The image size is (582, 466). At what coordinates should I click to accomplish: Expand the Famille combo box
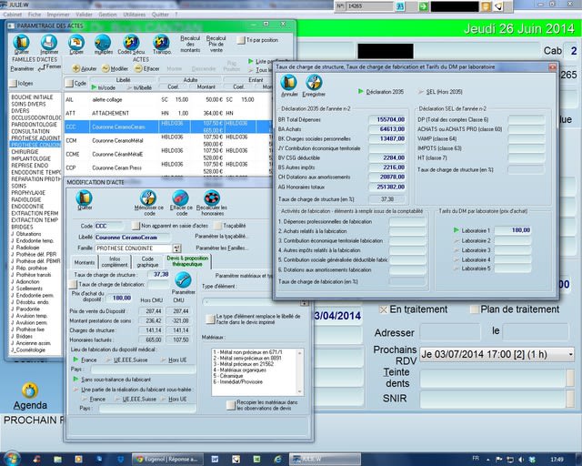click(x=176, y=248)
